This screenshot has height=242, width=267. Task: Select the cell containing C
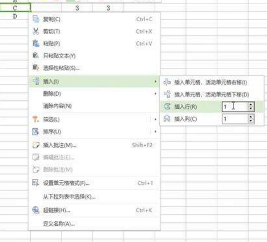click(15, 8)
